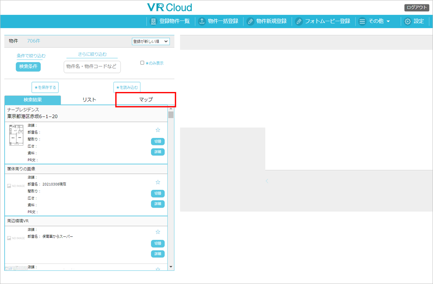Click the gear icon for 設定

tap(407, 21)
